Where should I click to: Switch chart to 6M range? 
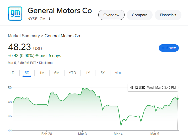(57, 73)
